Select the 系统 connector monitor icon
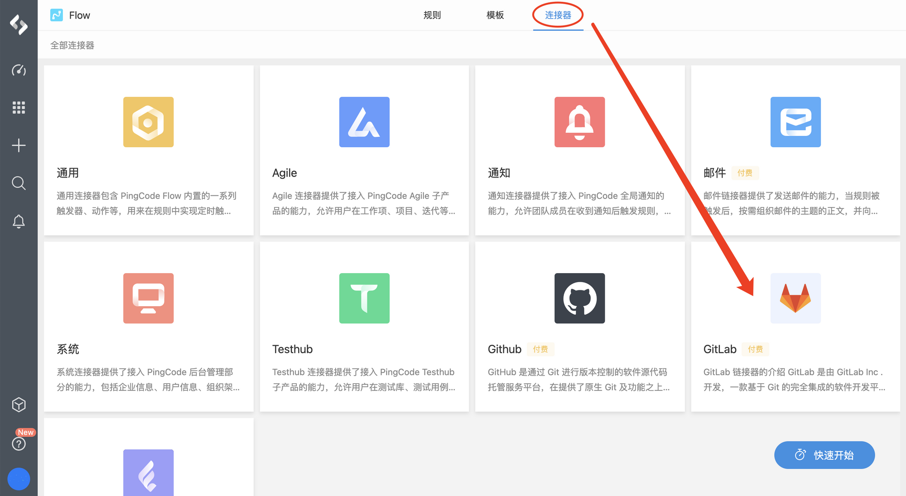Screen dimensions: 906x496 click(149, 298)
